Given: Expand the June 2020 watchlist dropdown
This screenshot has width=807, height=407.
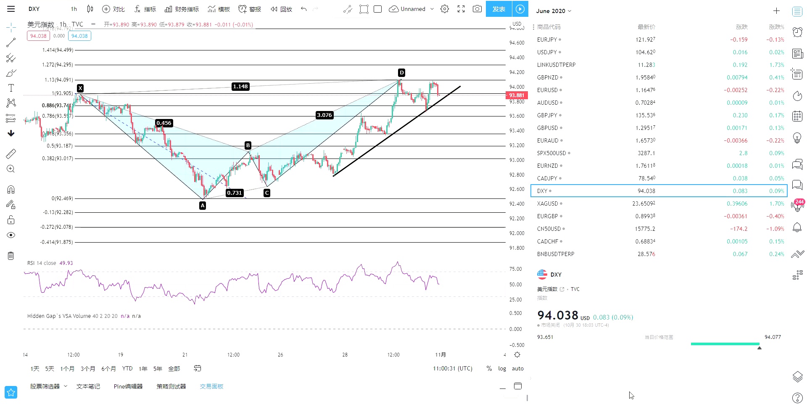Looking at the screenshot, I should (554, 11).
